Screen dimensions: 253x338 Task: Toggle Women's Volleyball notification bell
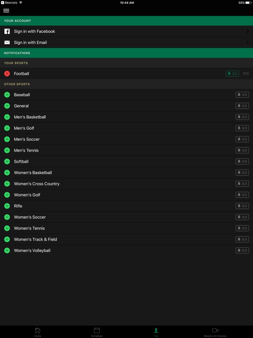pyautogui.click(x=242, y=250)
